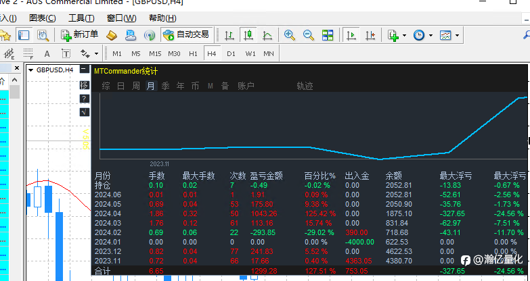The height and width of the screenshot is (281, 530).
Task: Switch chart to bar chart icon
Action: pos(229,34)
